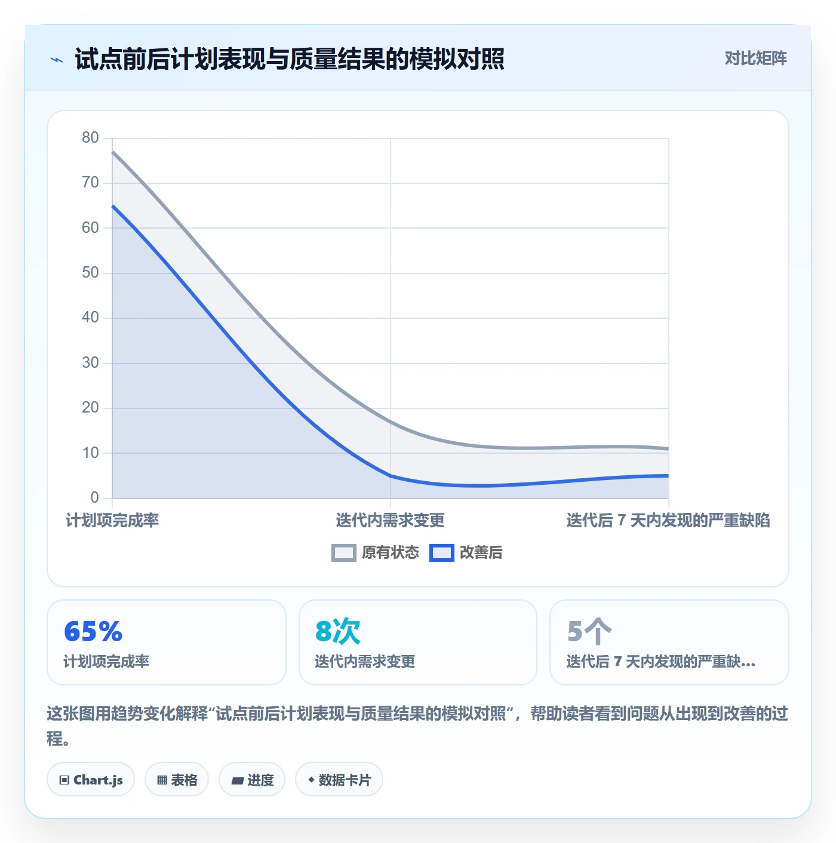The width and height of the screenshot is (836, 843).
Task: Click the 改善后 legend label text
Action: pos(481,553)
